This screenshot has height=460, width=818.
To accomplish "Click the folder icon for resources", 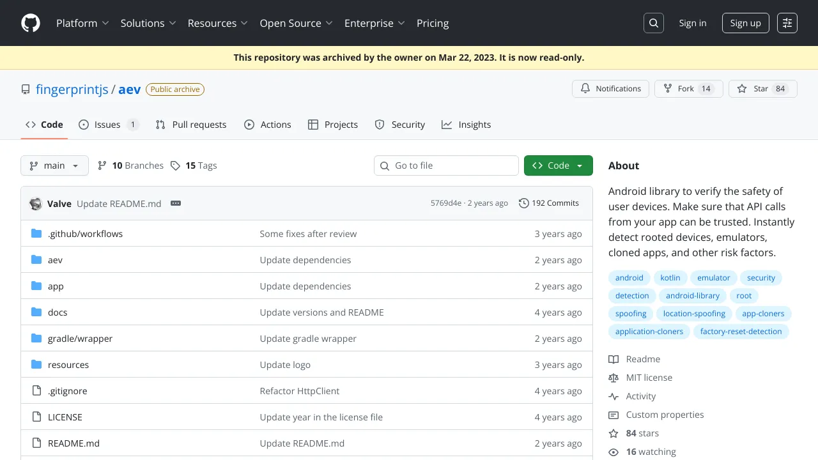I will (36, 365).
